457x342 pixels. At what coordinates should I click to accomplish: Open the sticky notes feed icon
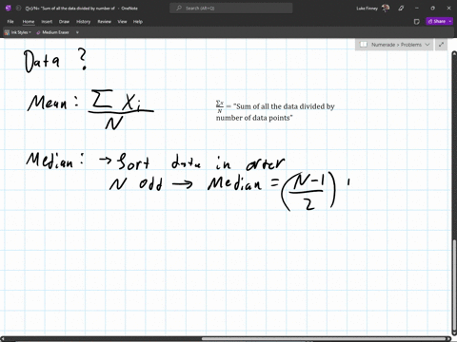[417, 22]
